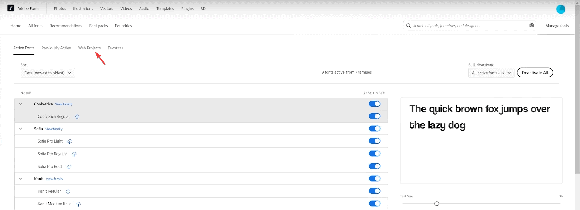Open Coolvetica View family link
Image resolution: width=580 pixels, height=210 pixels.
64,104
